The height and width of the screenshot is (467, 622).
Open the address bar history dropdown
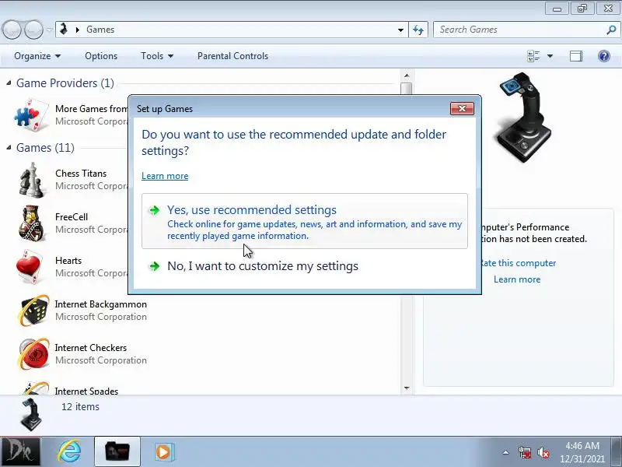[x=400, y=30]
